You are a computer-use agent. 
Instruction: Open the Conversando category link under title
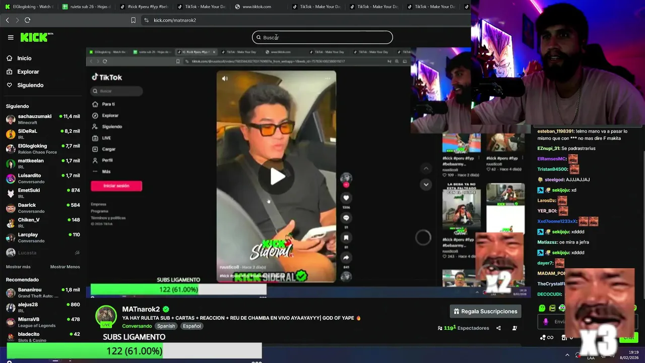click(137, 326)
